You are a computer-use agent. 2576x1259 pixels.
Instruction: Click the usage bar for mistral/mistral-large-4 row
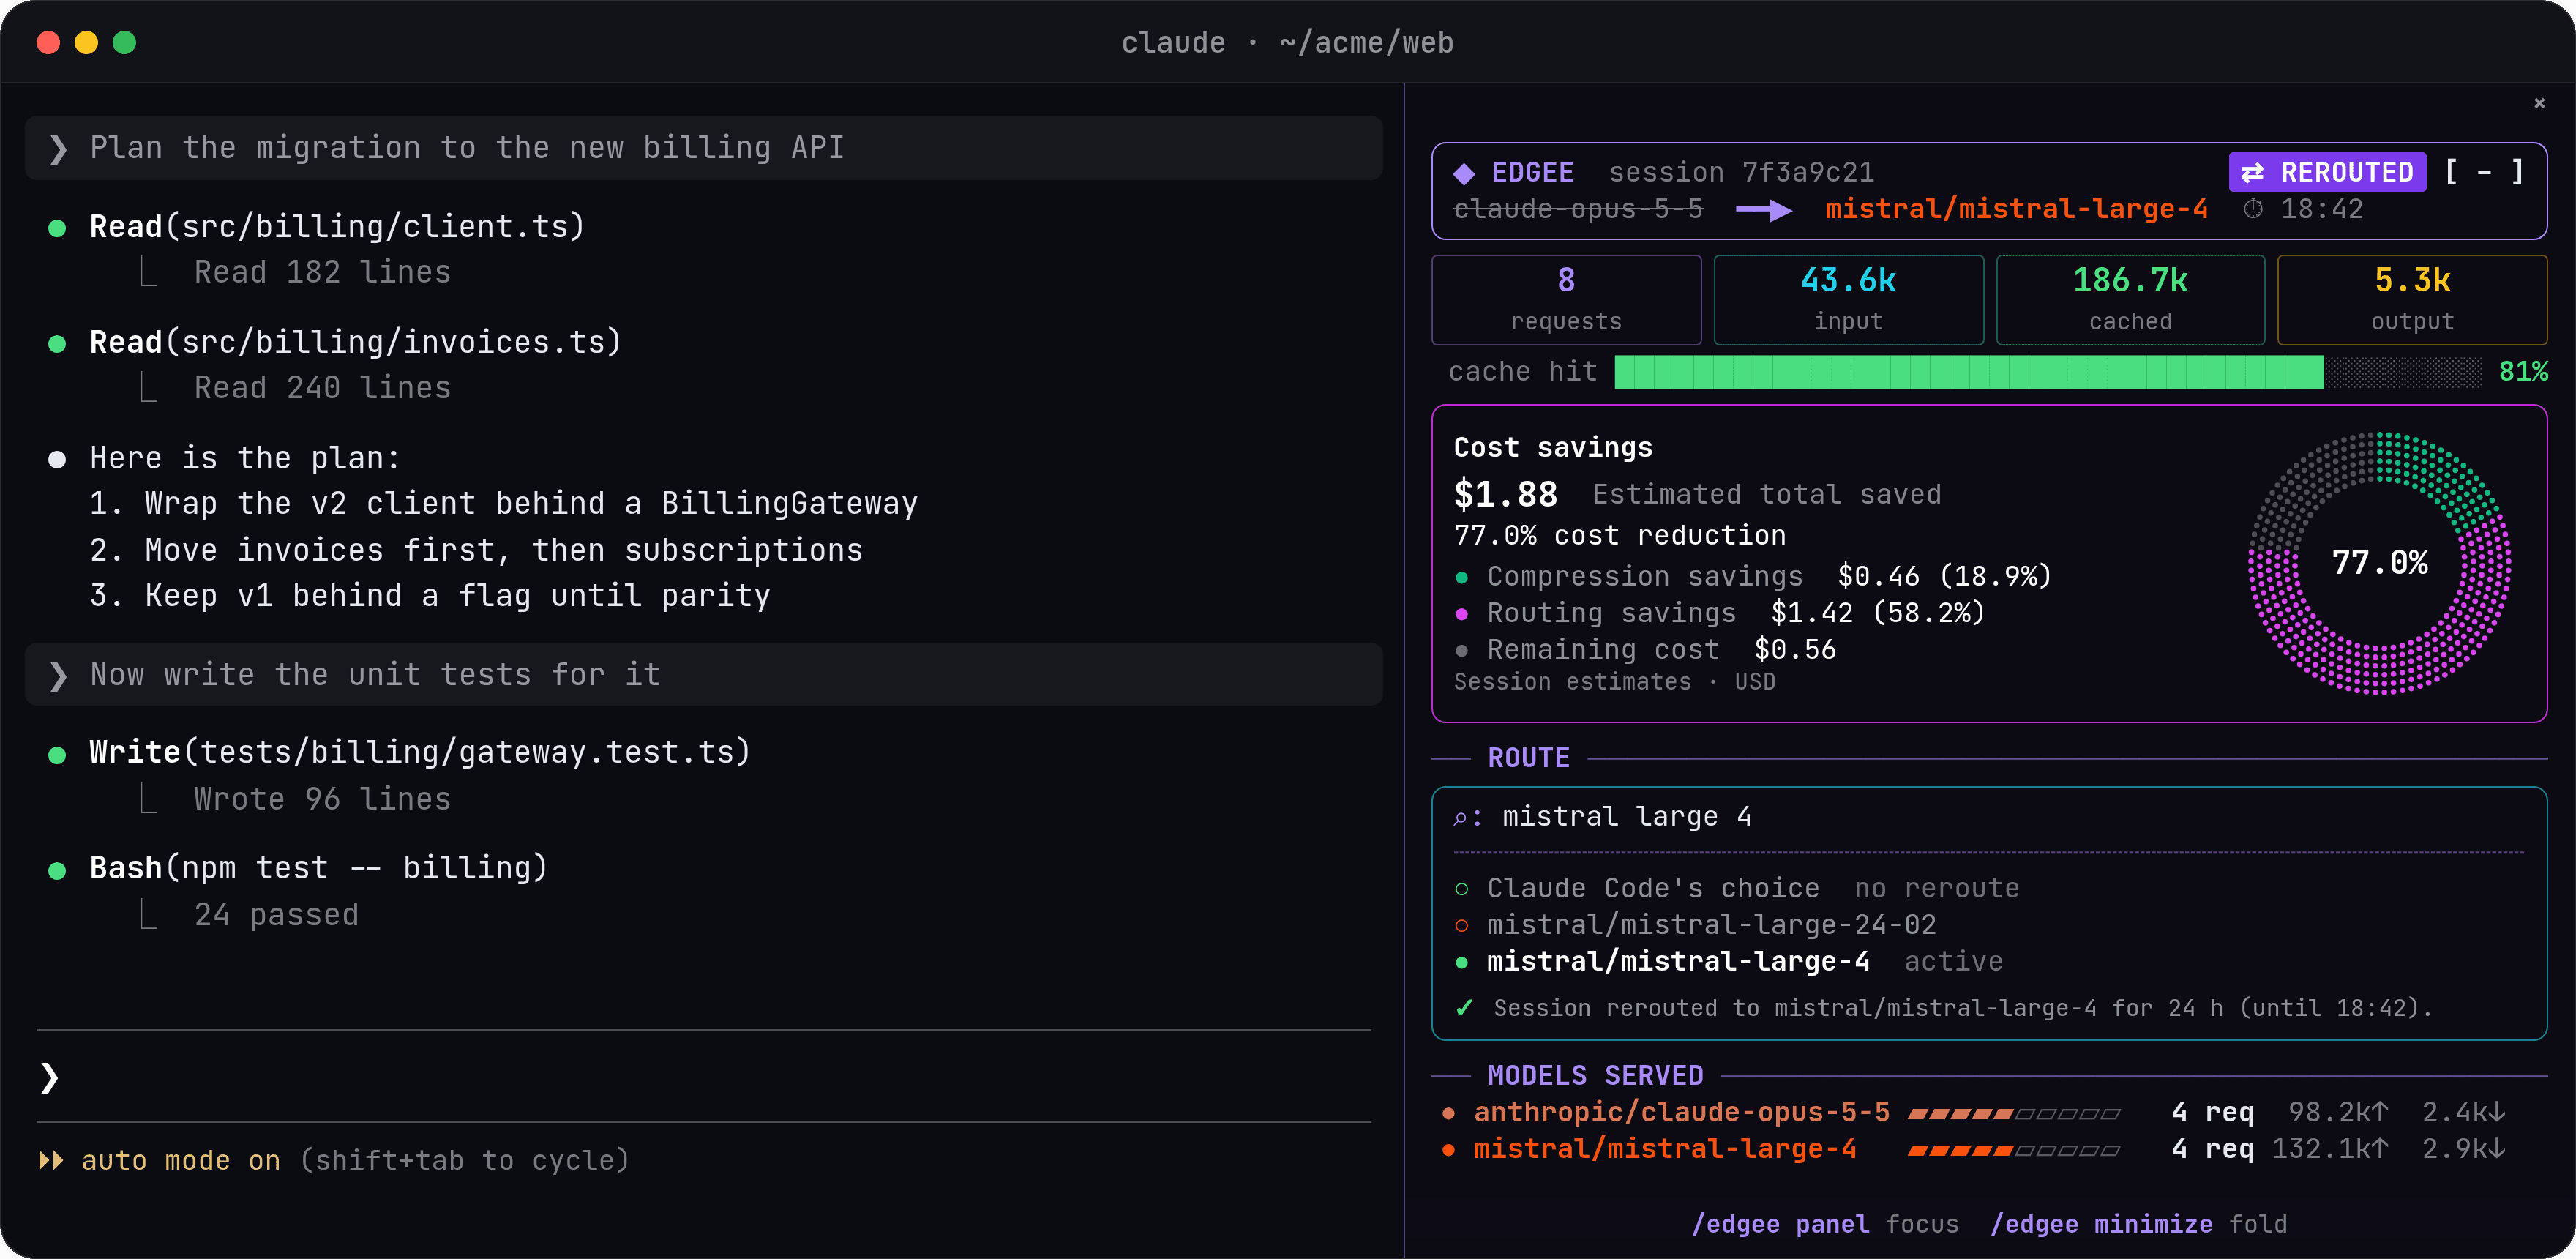(2013, 1151)
